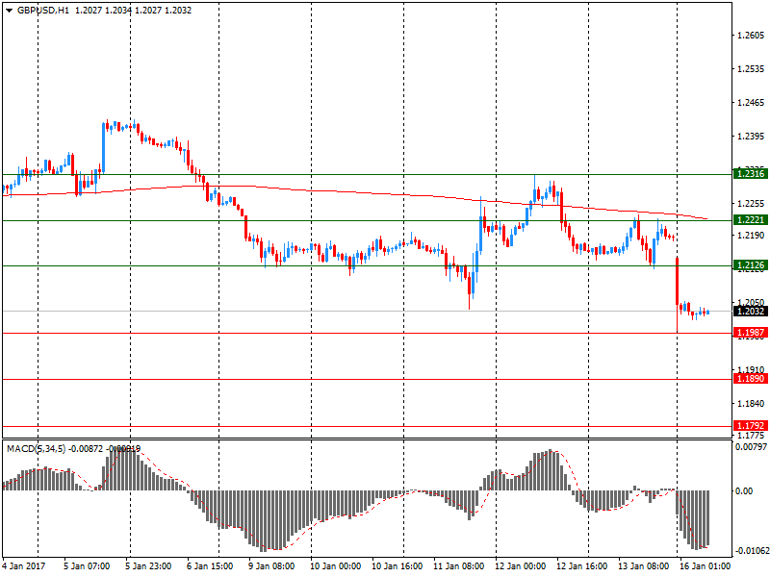Click the MACD zero level 0.00 label
The image size is (770, 577).
pos(744,491)
